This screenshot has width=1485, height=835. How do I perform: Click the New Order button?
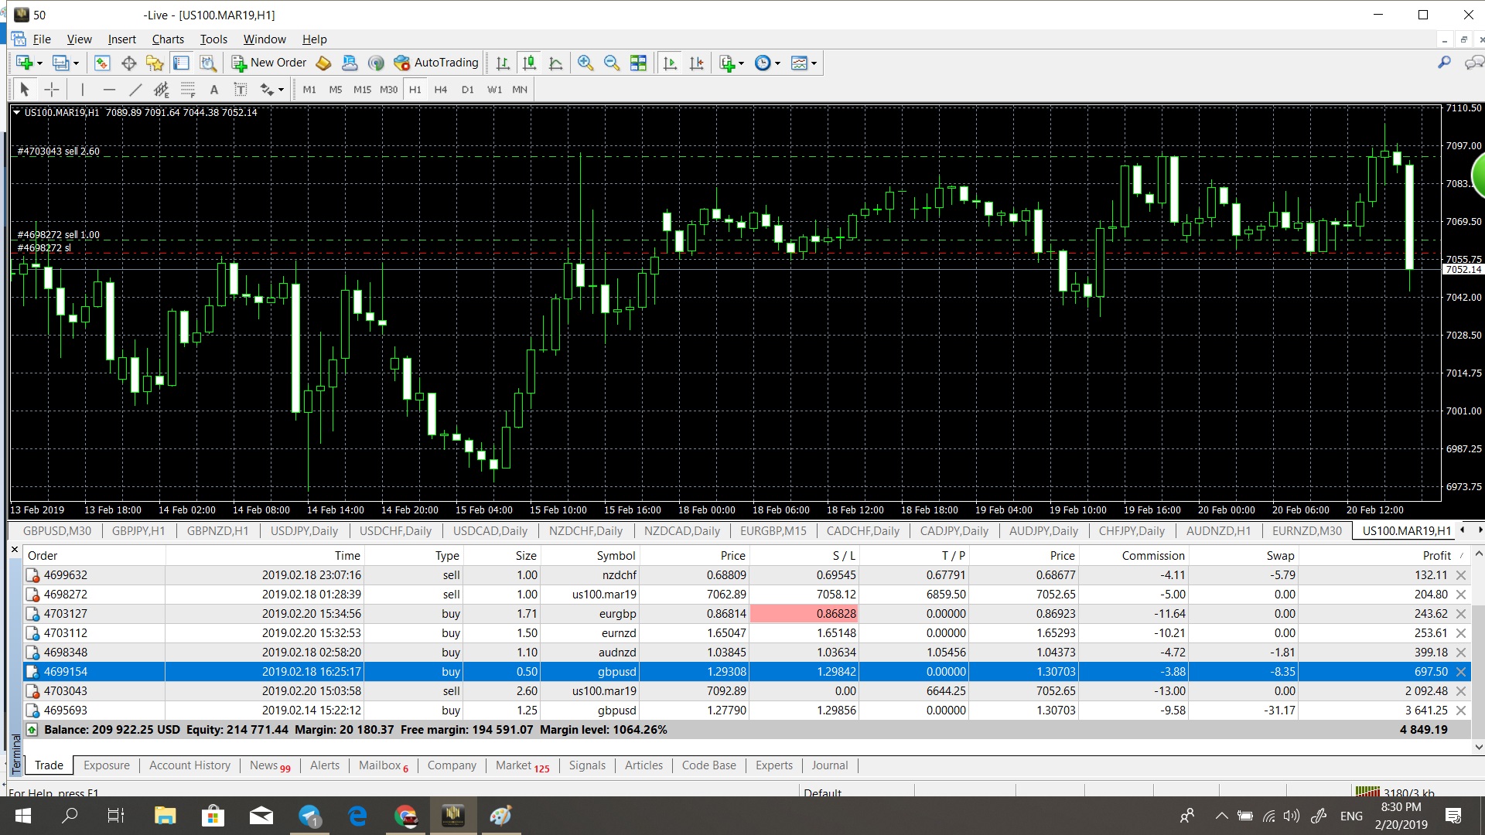(269, 63)
